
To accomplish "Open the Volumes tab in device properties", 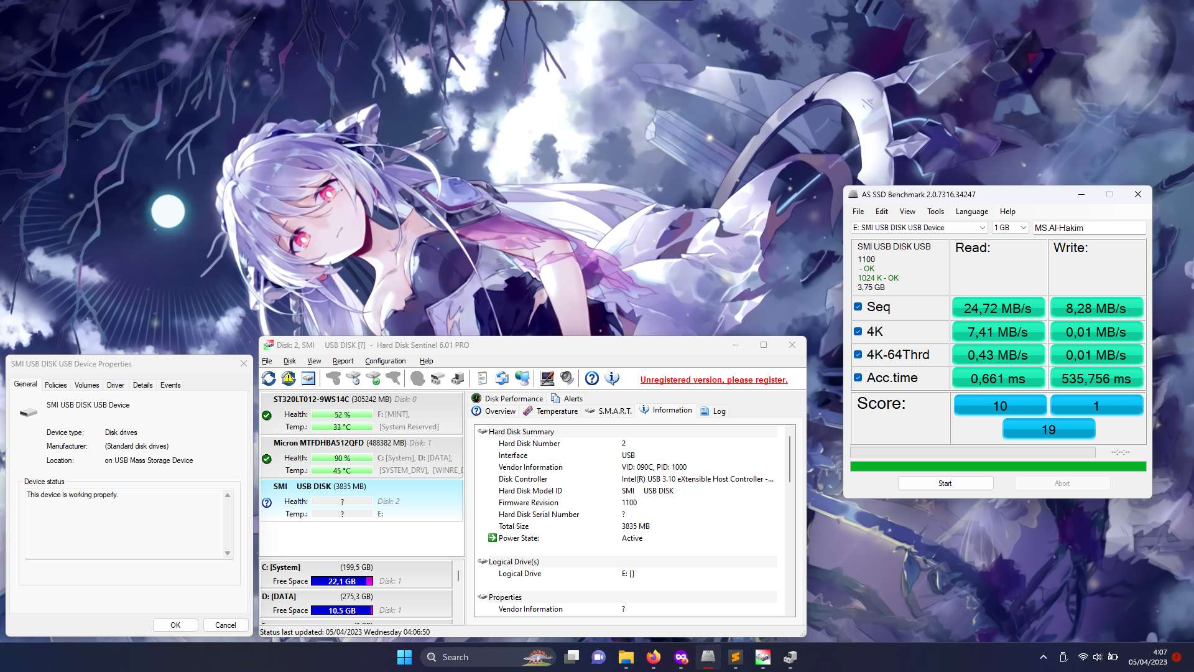I will click(86, 385).
